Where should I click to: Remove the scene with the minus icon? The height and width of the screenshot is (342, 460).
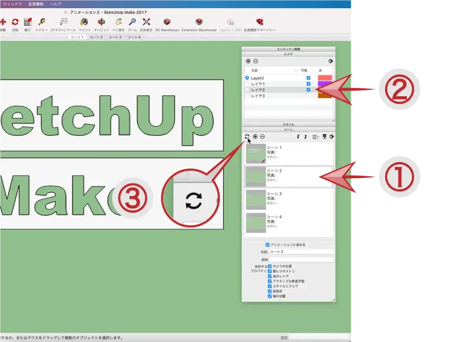262,137
